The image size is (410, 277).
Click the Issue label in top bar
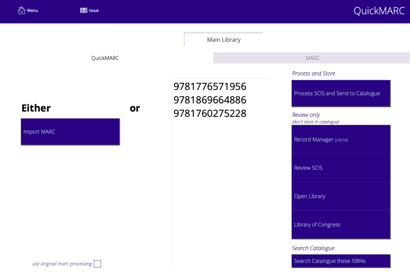pos(94,10)
